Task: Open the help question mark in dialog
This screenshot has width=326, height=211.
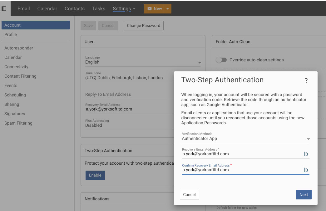Action: [x=306, y=80]
